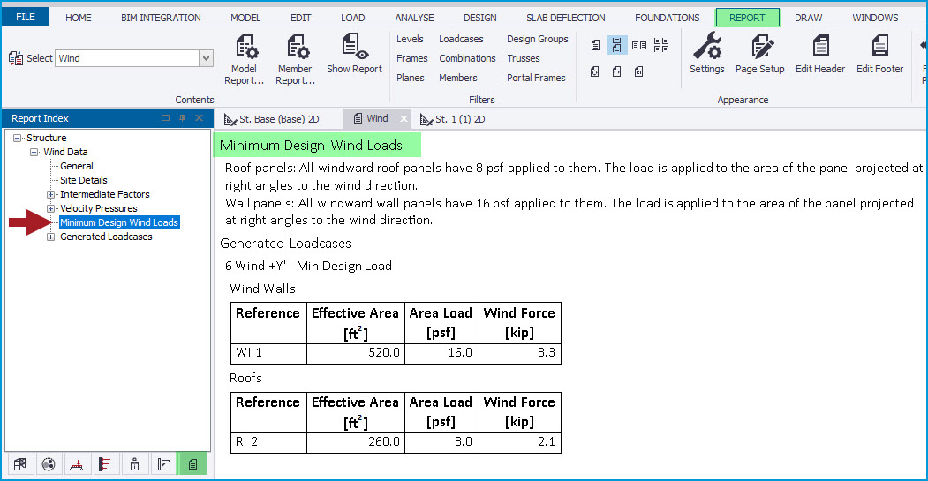Switch to the ANALYSE ribbon tab
928x481 pixels.
[414, 18]
